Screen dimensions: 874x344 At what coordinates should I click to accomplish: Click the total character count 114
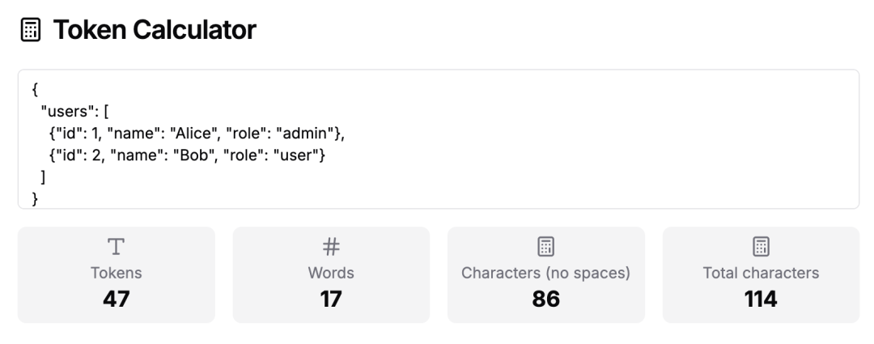(x=761, y=299)
